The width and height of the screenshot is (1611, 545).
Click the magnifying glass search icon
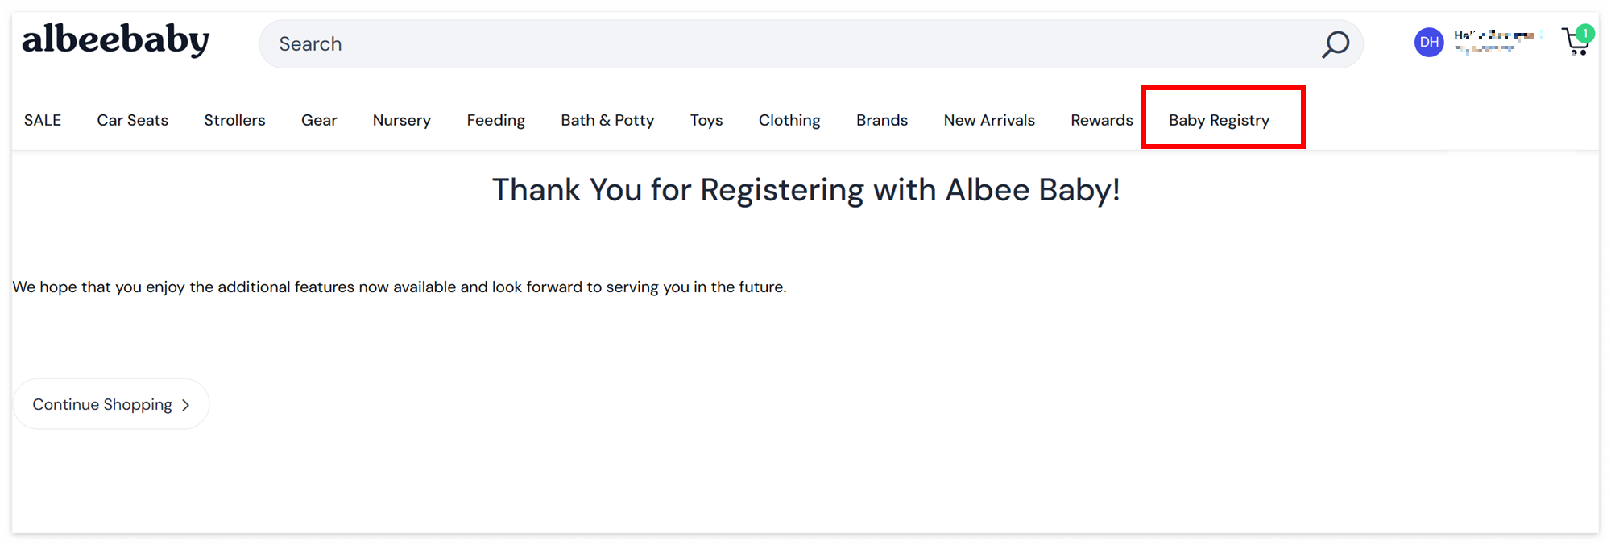click(x=1335, y=44)
